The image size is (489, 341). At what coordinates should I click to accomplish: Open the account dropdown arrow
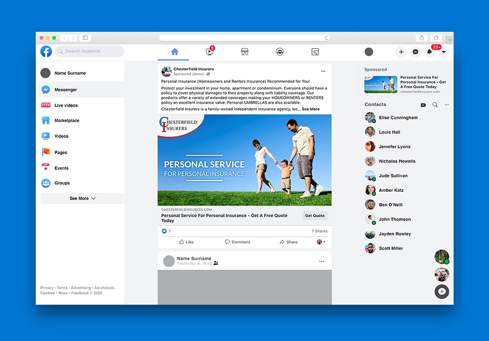tap(444, 52)
